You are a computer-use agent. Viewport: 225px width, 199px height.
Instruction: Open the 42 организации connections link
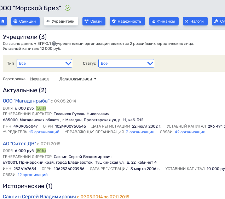coord(190,132)
